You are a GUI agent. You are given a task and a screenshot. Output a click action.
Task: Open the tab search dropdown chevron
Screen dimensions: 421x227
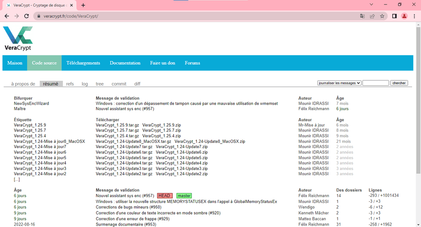[x=372, y=4]
